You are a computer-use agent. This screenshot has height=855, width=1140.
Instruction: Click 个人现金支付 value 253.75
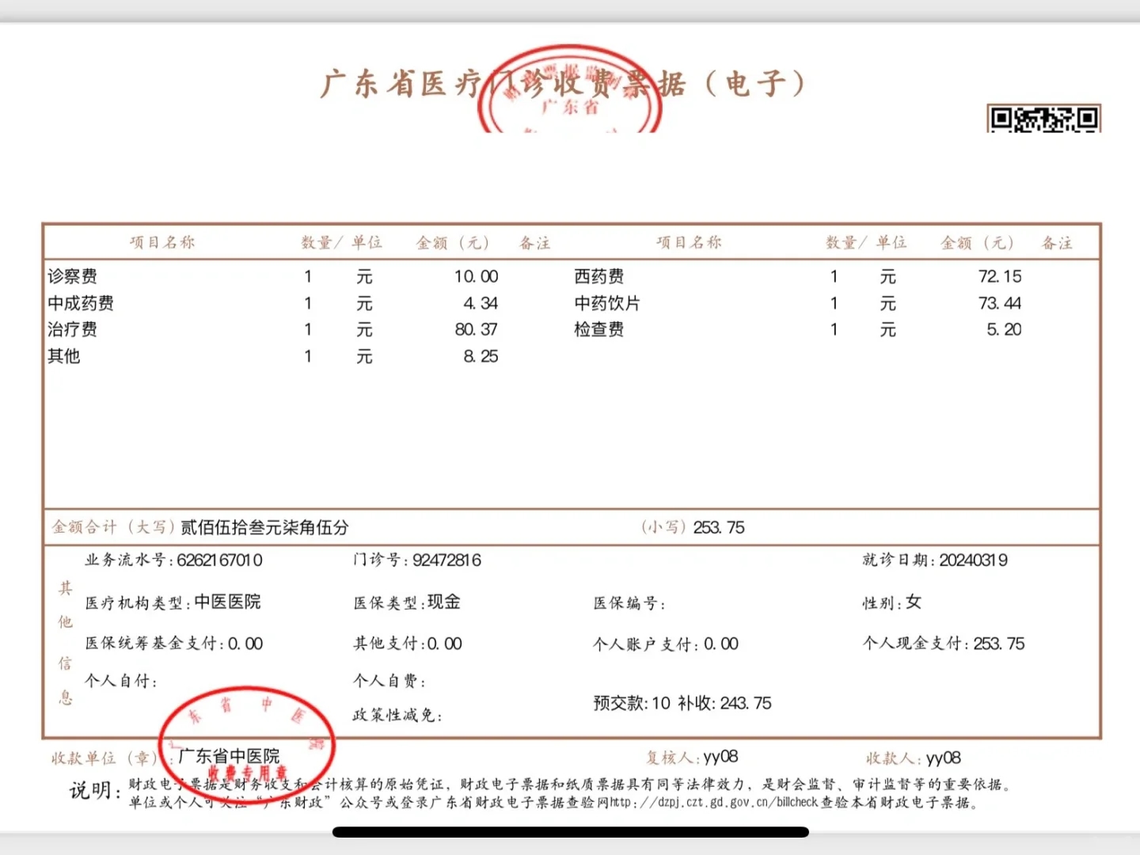pyautogui.click(x=998, y=644)
